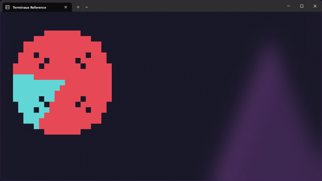Click the topmost-left dark square in the red area
The width and height of the screenshot is (322, 181).
(36, 55)
